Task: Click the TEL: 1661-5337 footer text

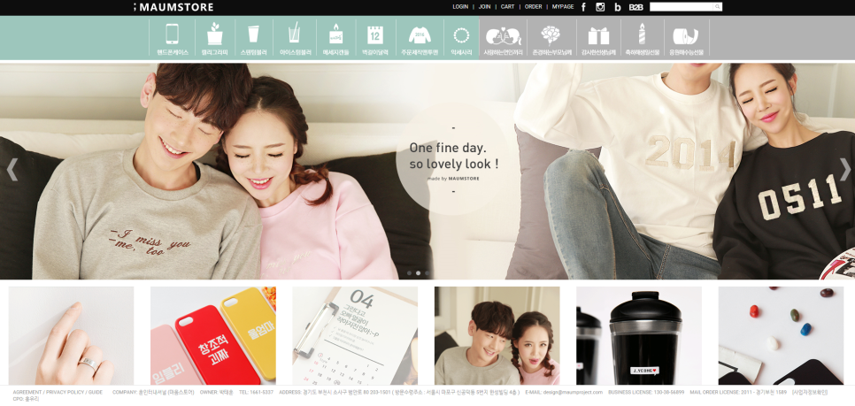Action: point(257,393)
